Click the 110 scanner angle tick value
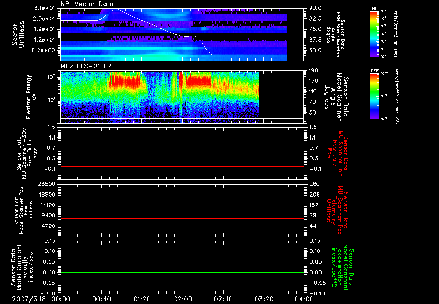The height and width of the screenshot is (304, 439). tap(314, 91)
